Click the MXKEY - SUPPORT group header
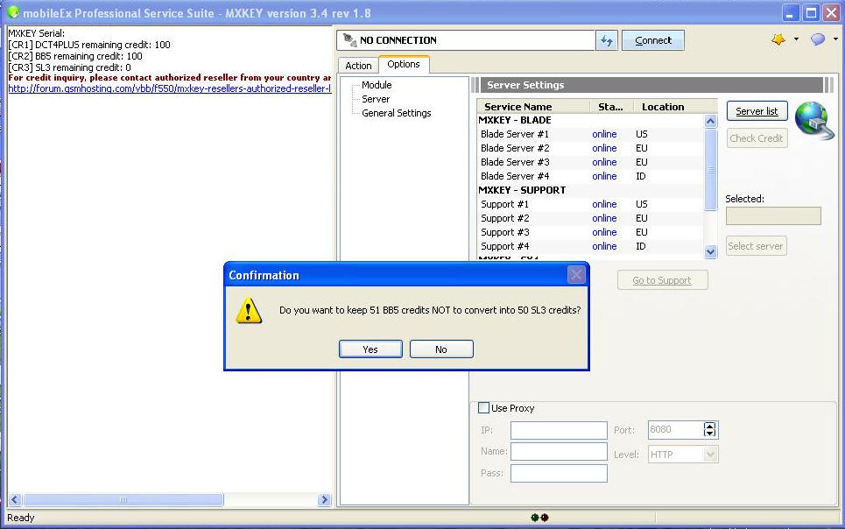This screenshot has height=529, width=845. [x=522, y=190]
